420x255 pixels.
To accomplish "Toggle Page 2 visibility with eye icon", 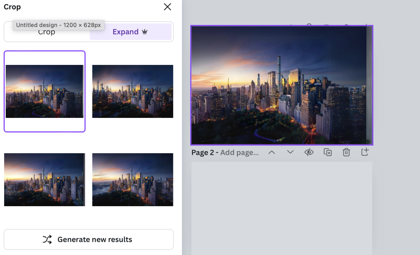I will 309,152.
